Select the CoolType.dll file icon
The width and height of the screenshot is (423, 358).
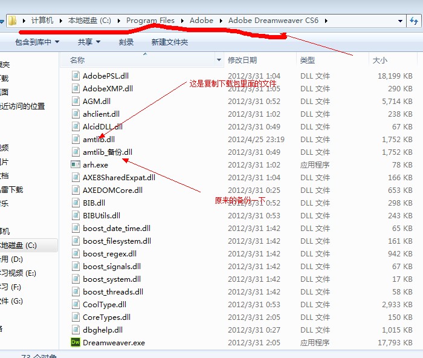point(76,304)
